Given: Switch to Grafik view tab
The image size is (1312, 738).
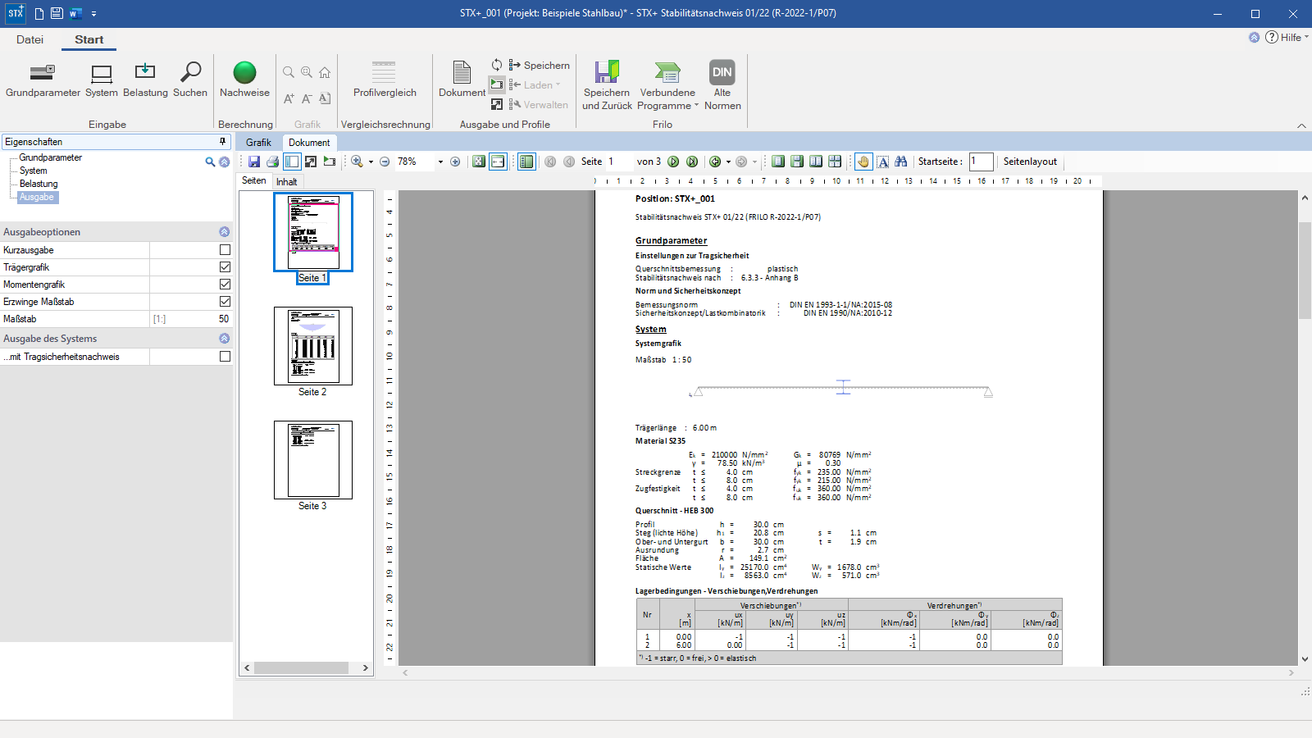Looking at the screenshot, I should pyautogui.click(x=258, y=143).
